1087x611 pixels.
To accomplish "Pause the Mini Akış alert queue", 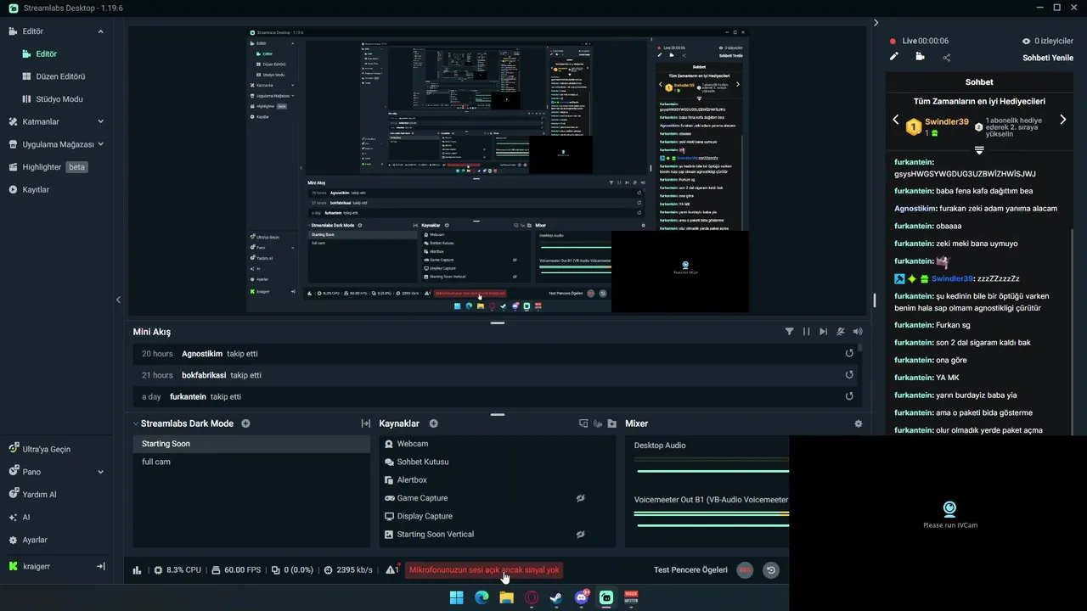I will pyautogui.click(x=806, y=332).
